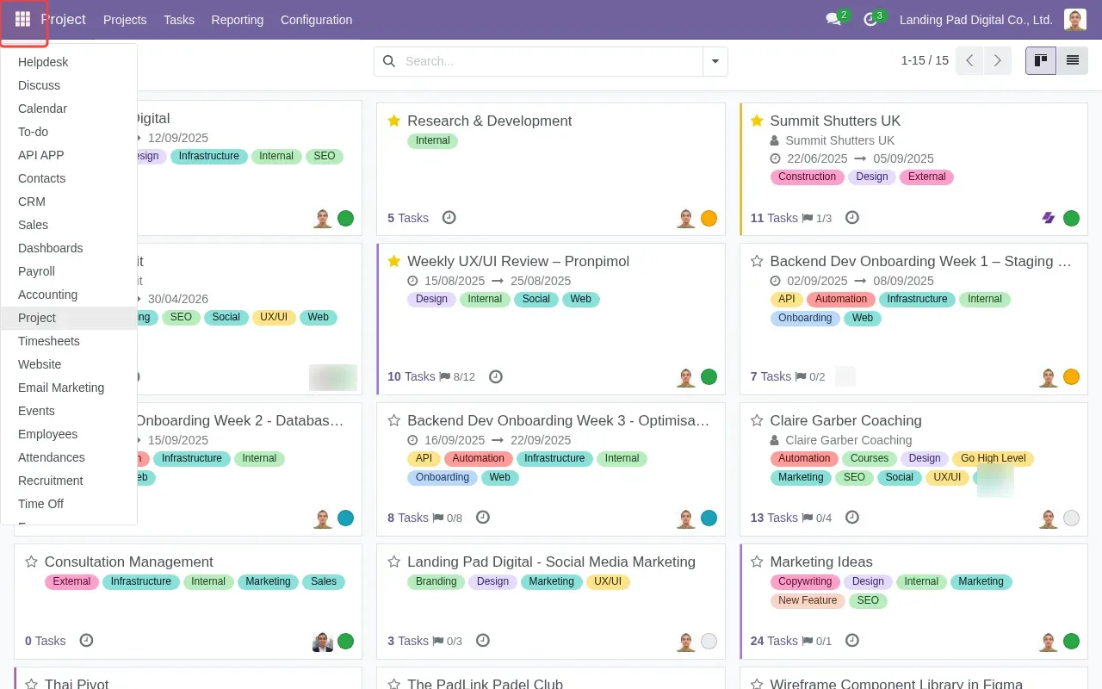
Task: Click Landing Pad Digital Co., Ltd. company name
Action: tap(975, 20)
